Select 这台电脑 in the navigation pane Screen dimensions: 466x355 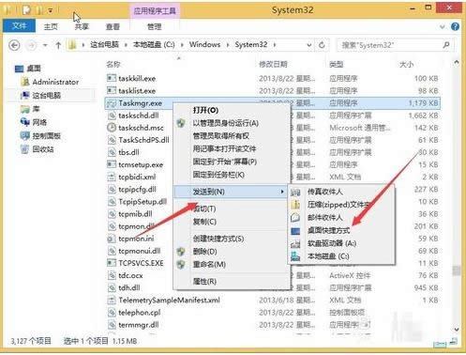click(x=47, y=96)
